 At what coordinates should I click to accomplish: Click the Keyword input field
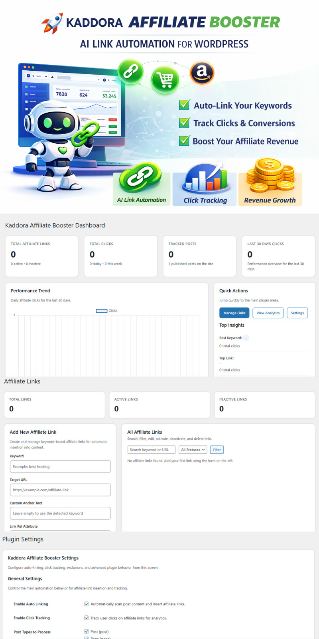tap(60, 466)
